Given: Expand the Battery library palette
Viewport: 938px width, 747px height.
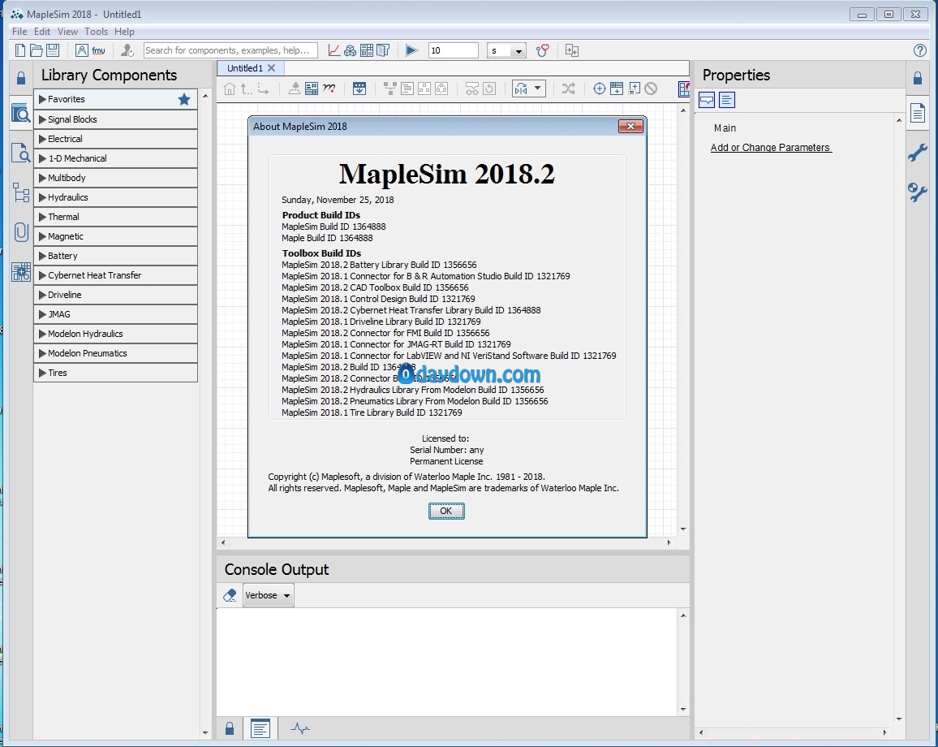Looking at the screenshot, I should (115, 256).
